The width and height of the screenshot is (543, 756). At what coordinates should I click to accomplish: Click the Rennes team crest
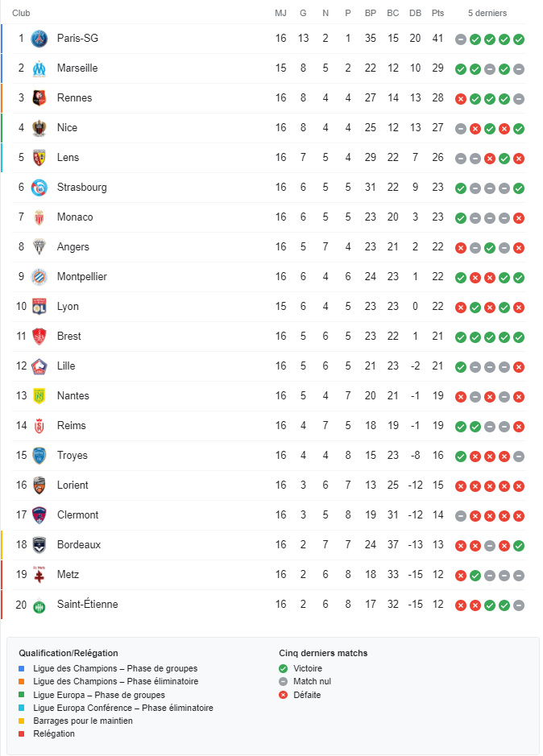click(39, 98)
